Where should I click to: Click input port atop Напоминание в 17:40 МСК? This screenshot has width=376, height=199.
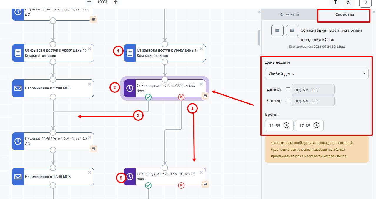tap(53, 168)
